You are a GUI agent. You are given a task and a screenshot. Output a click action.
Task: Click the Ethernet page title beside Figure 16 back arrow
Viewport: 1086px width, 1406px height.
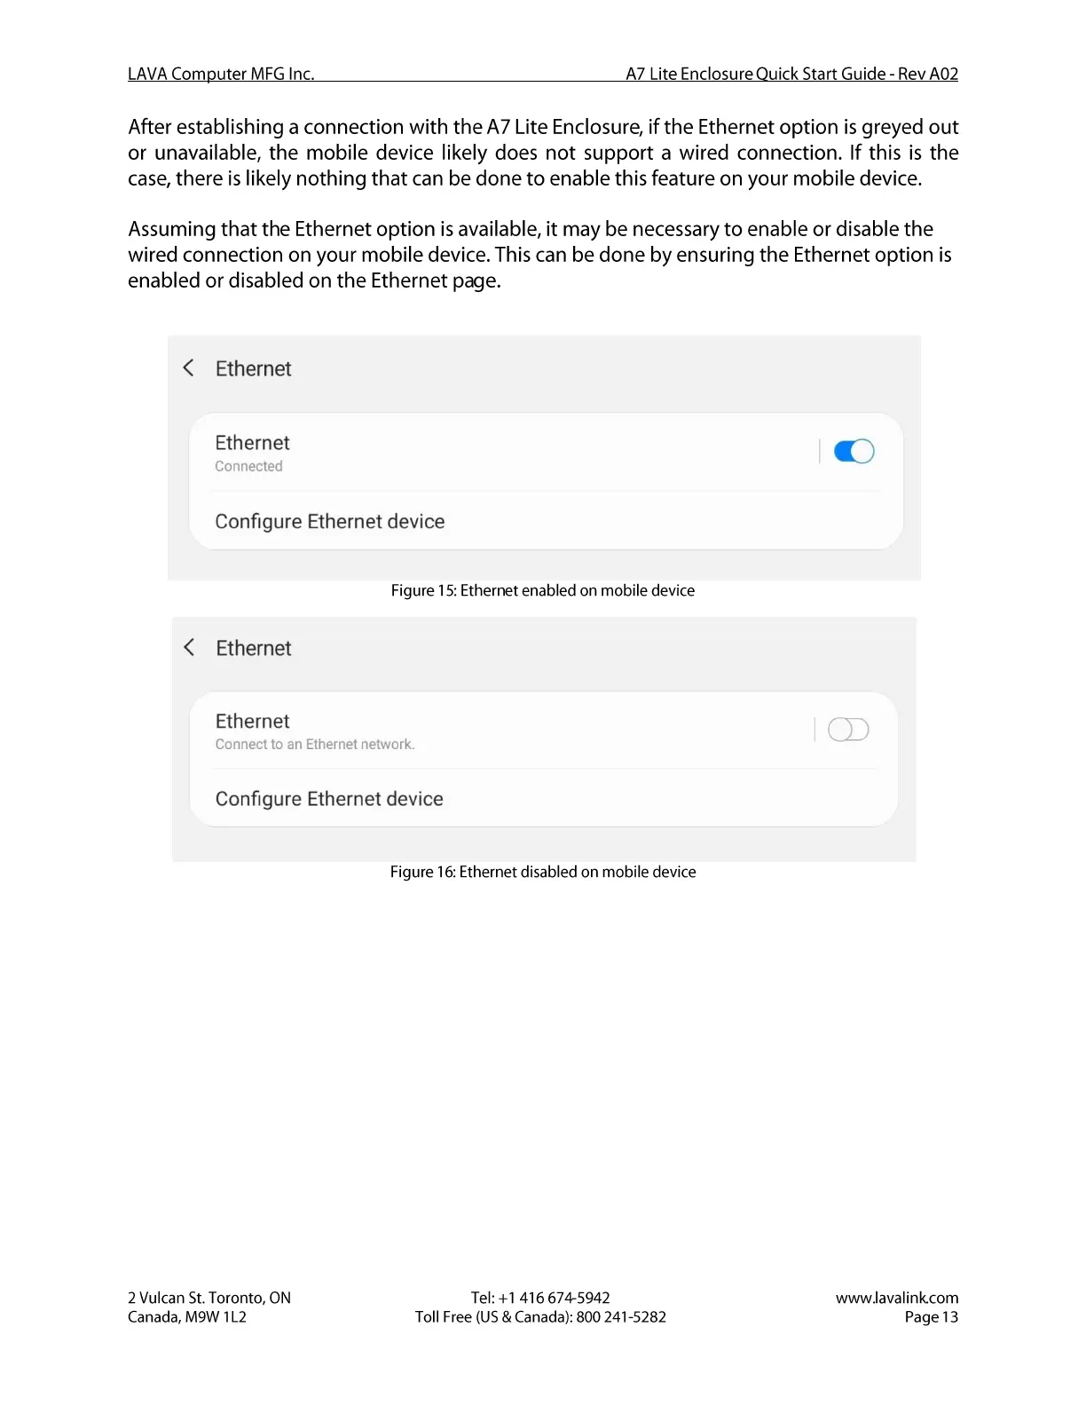[254, 649]
